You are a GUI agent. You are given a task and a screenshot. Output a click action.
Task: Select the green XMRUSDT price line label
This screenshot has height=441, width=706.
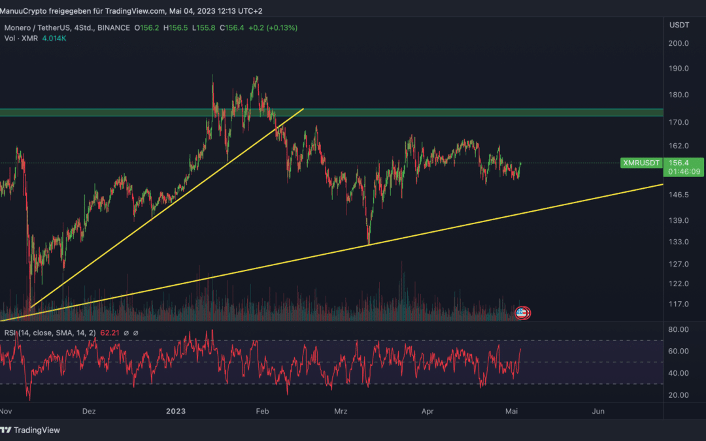tap(641, 163)
